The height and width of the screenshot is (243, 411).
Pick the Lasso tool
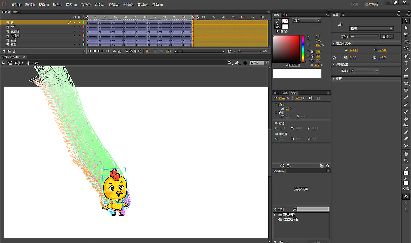(x=406, y=48)
